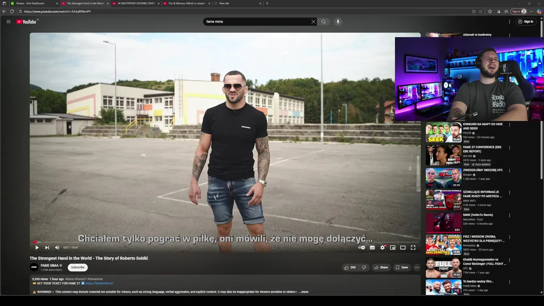544x306 pixels.
Task: Open options menu for FRIZ I WERSOW video
Action: pyautogui.click(x=509, y=237)
